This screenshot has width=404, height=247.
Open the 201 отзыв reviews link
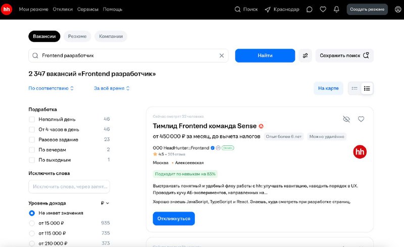click(176, 154)
